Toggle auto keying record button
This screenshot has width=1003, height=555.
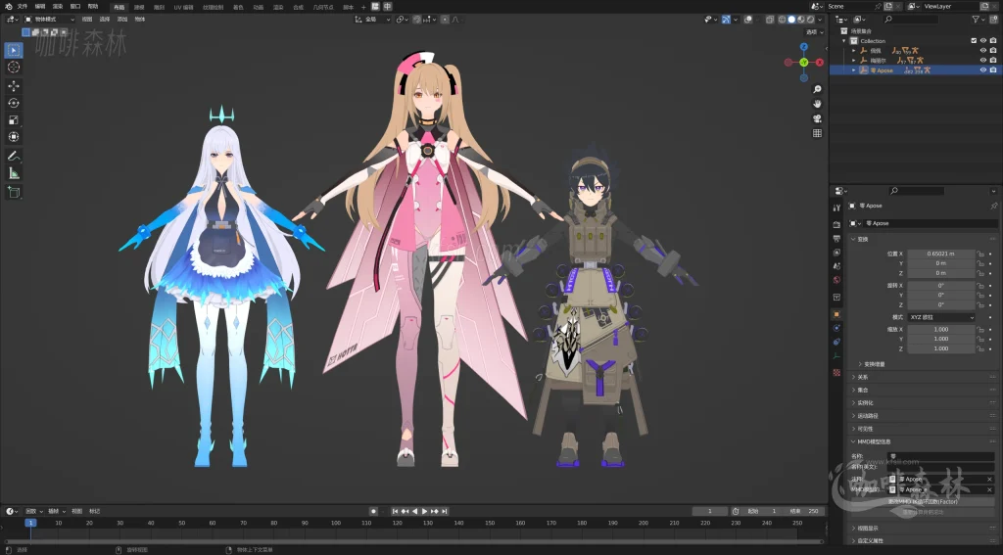coord(373,512)
